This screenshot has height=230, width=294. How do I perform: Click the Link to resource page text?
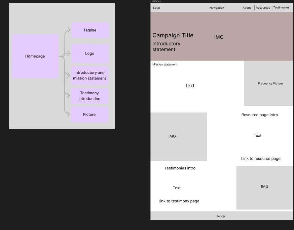(261, 159)
